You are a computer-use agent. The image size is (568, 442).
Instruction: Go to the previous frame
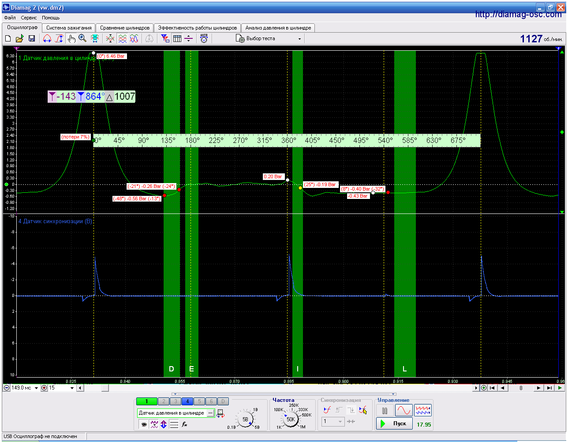[502, 388]
